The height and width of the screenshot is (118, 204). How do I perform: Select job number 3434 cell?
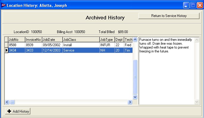(17, 50)
